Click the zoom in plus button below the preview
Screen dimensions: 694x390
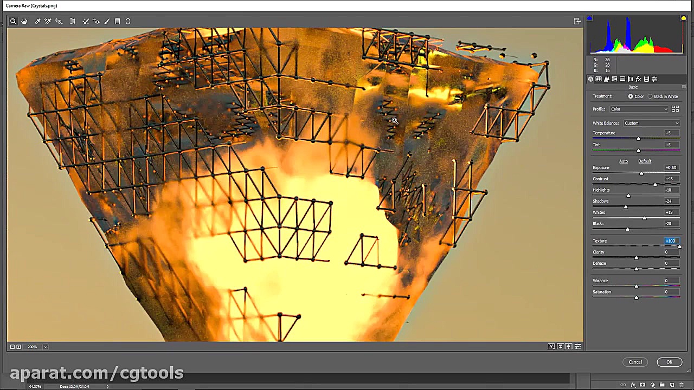[19, 347]
